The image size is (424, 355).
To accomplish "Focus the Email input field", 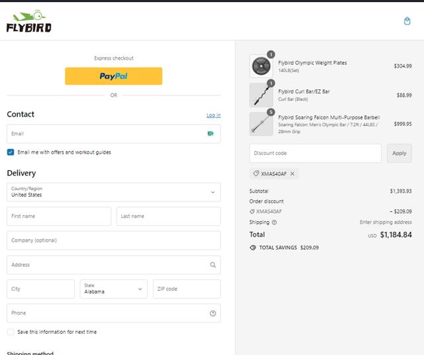I will 113,134.
